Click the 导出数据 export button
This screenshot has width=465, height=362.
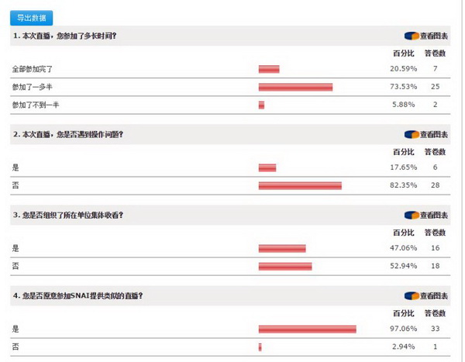[32, 18]
